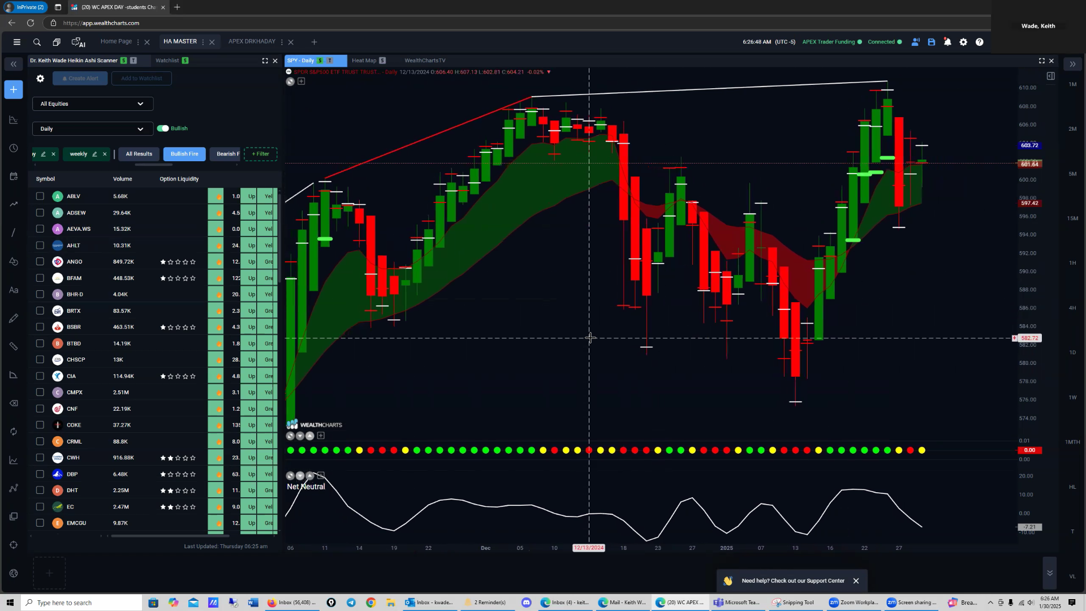Switch to the Home Page tab
Viewport: 1086px width, 611px height.
click(116, 41)
